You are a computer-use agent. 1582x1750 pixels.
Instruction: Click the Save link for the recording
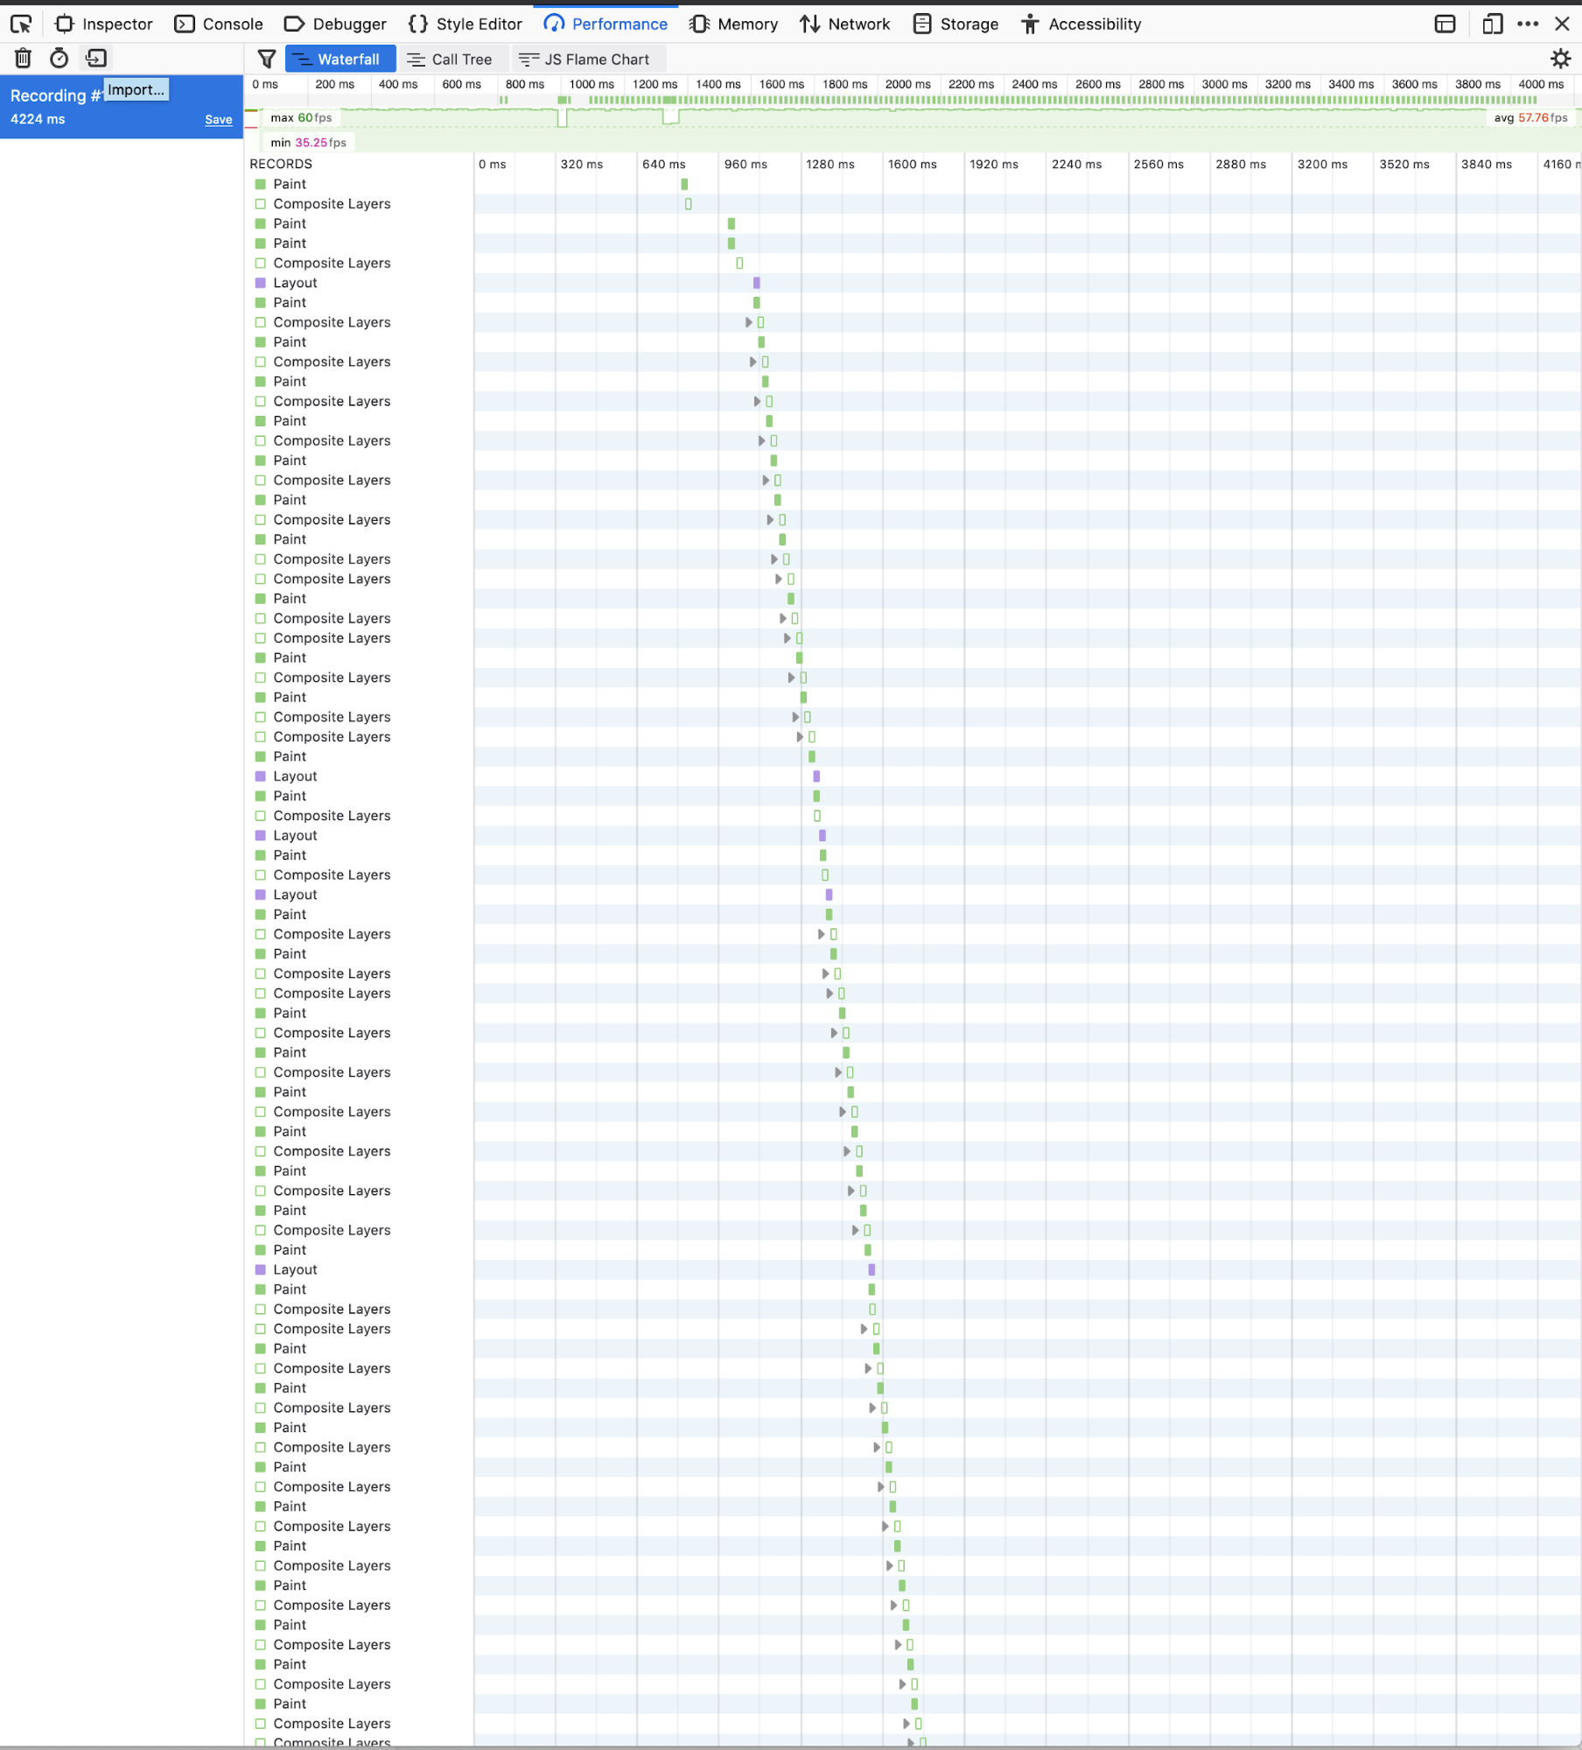(219, 120)
